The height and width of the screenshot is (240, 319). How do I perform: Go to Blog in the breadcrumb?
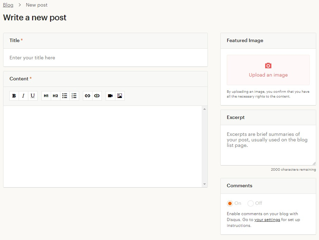pyautogui.click(x=8, y=5)
